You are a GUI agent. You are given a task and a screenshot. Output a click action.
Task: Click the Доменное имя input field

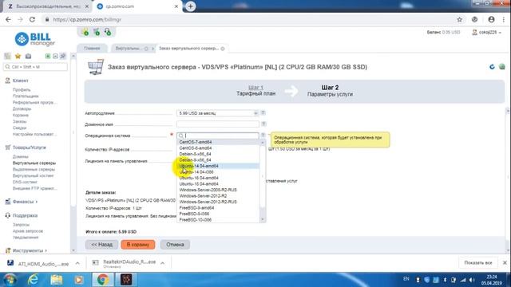218,124
